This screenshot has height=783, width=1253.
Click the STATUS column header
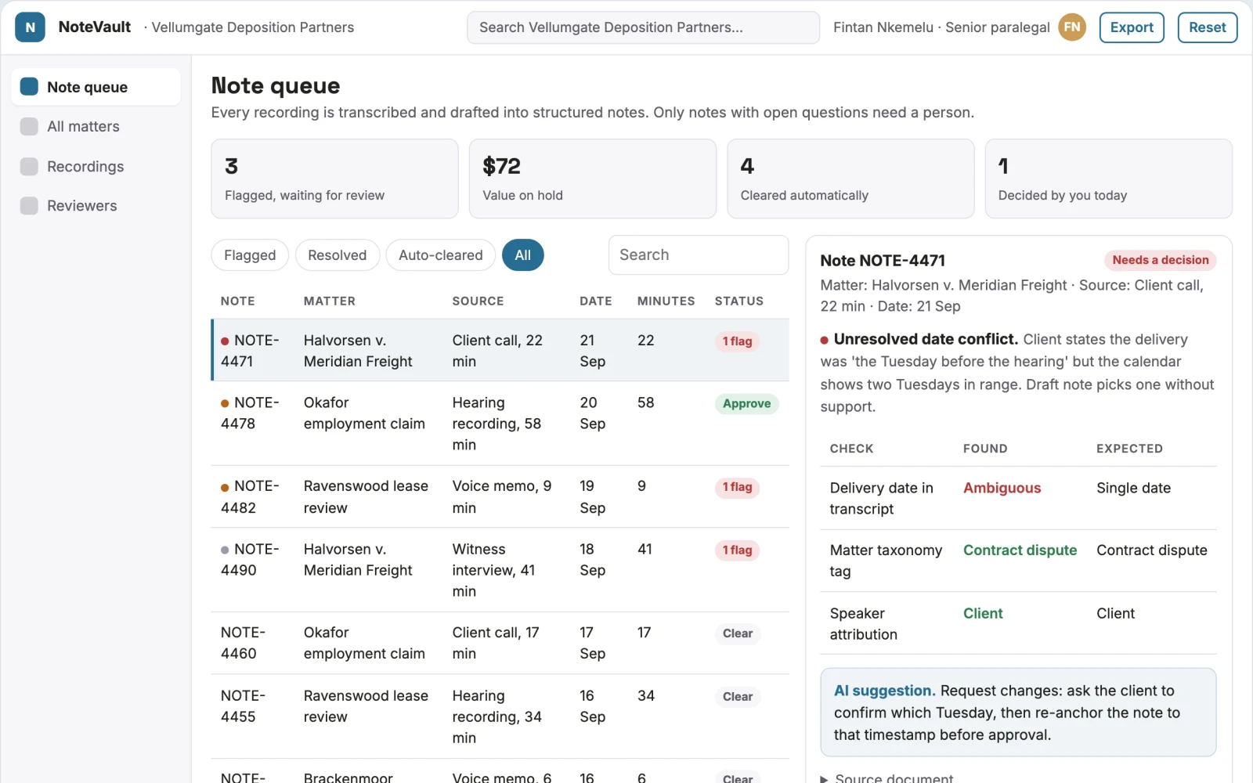tap(738, 301)
